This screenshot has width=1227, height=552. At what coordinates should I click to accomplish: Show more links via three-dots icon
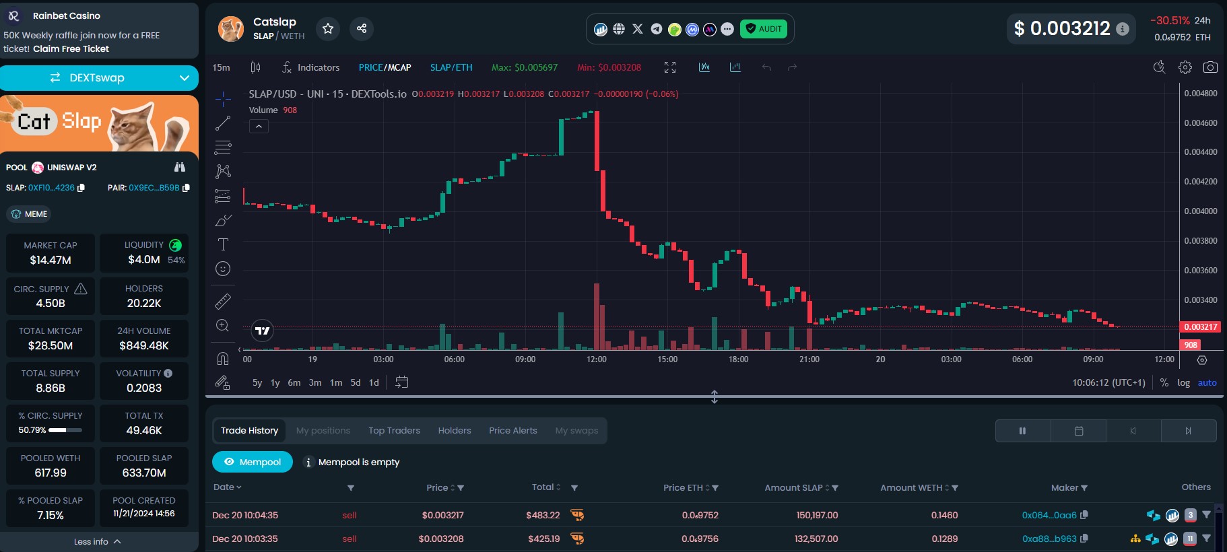tap(727, 29)
